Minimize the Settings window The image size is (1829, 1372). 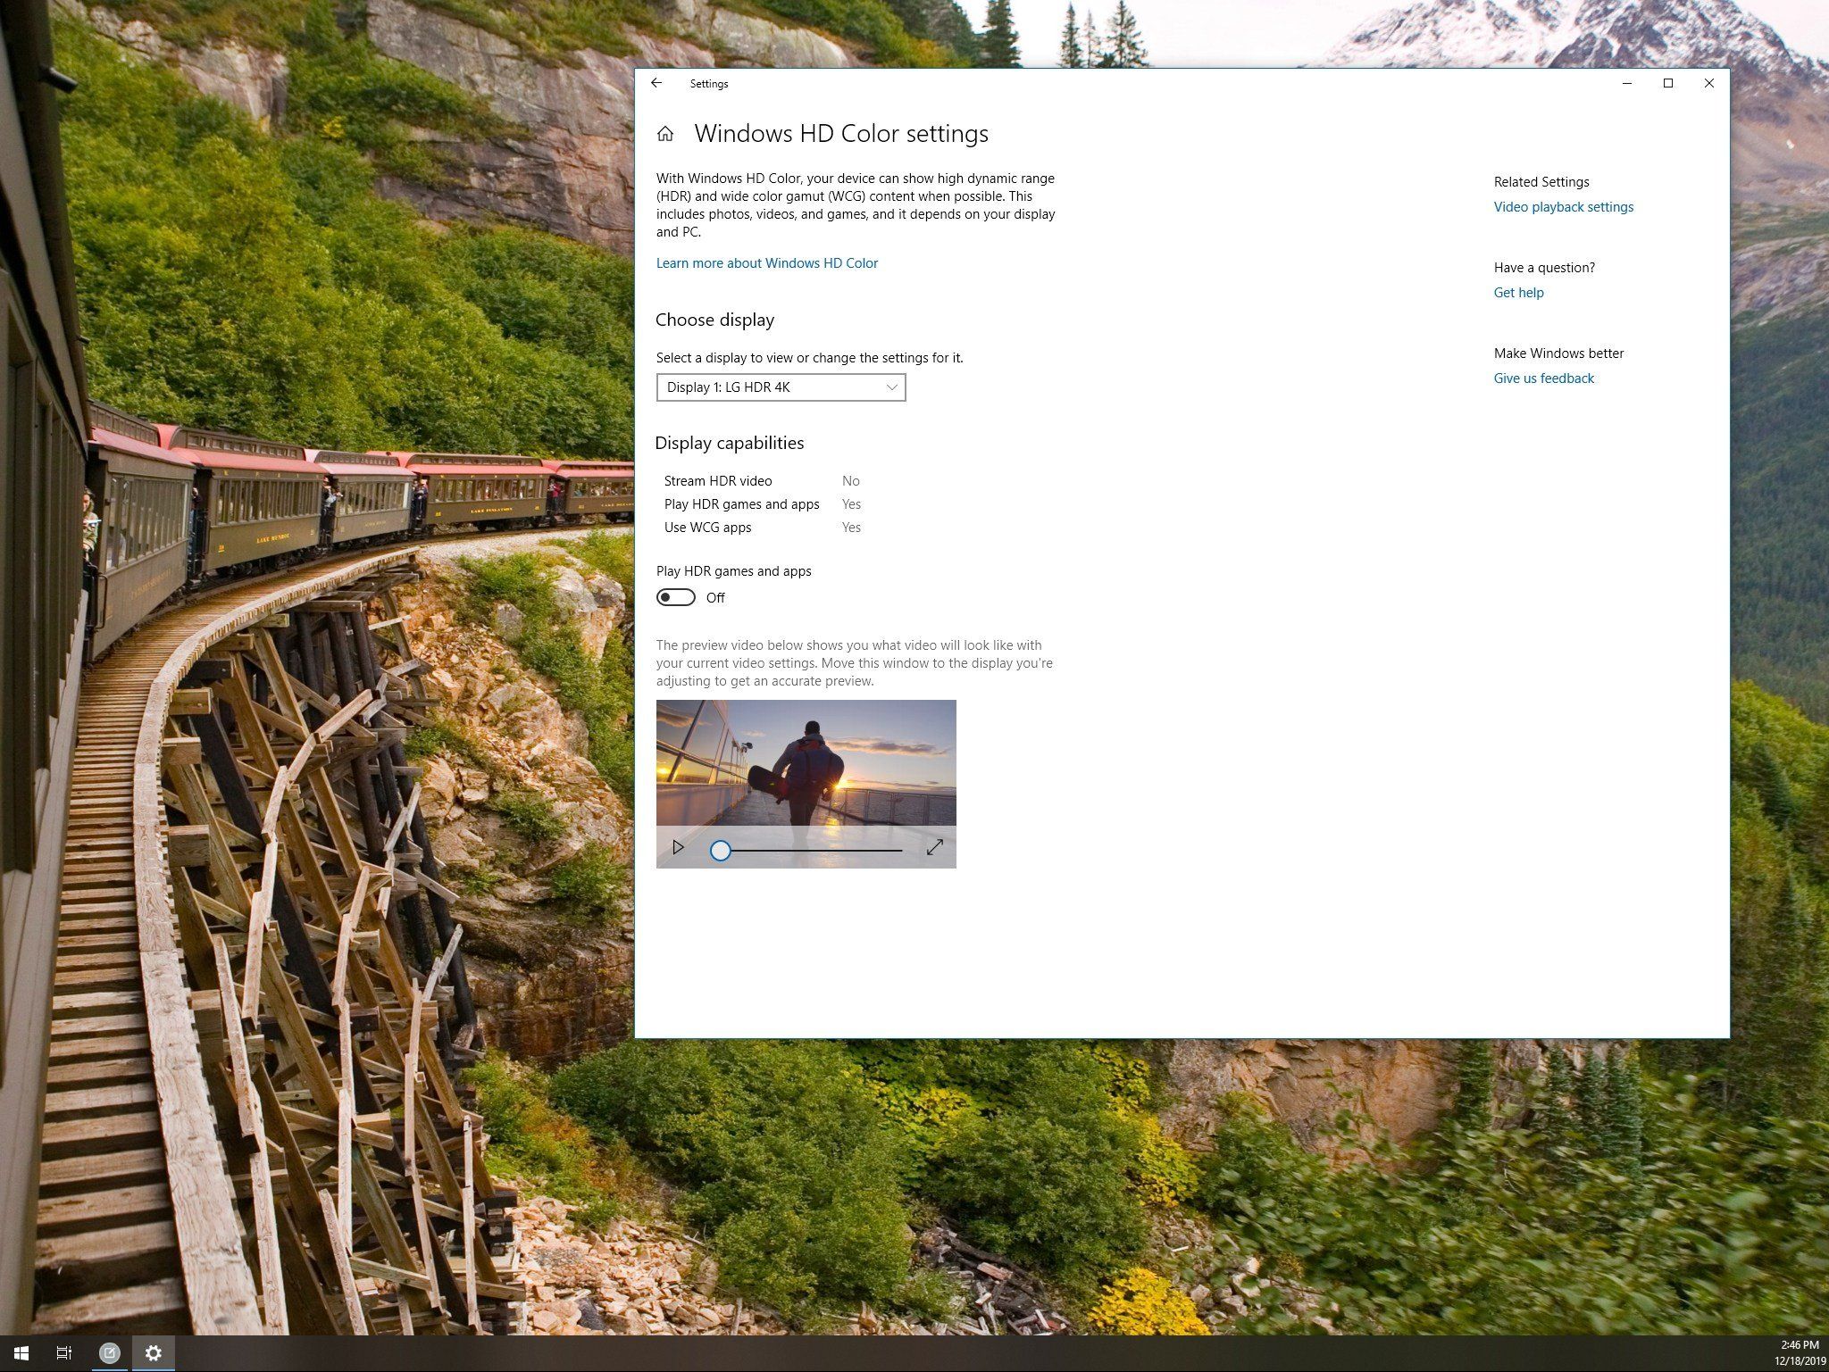pos(1627,83)
